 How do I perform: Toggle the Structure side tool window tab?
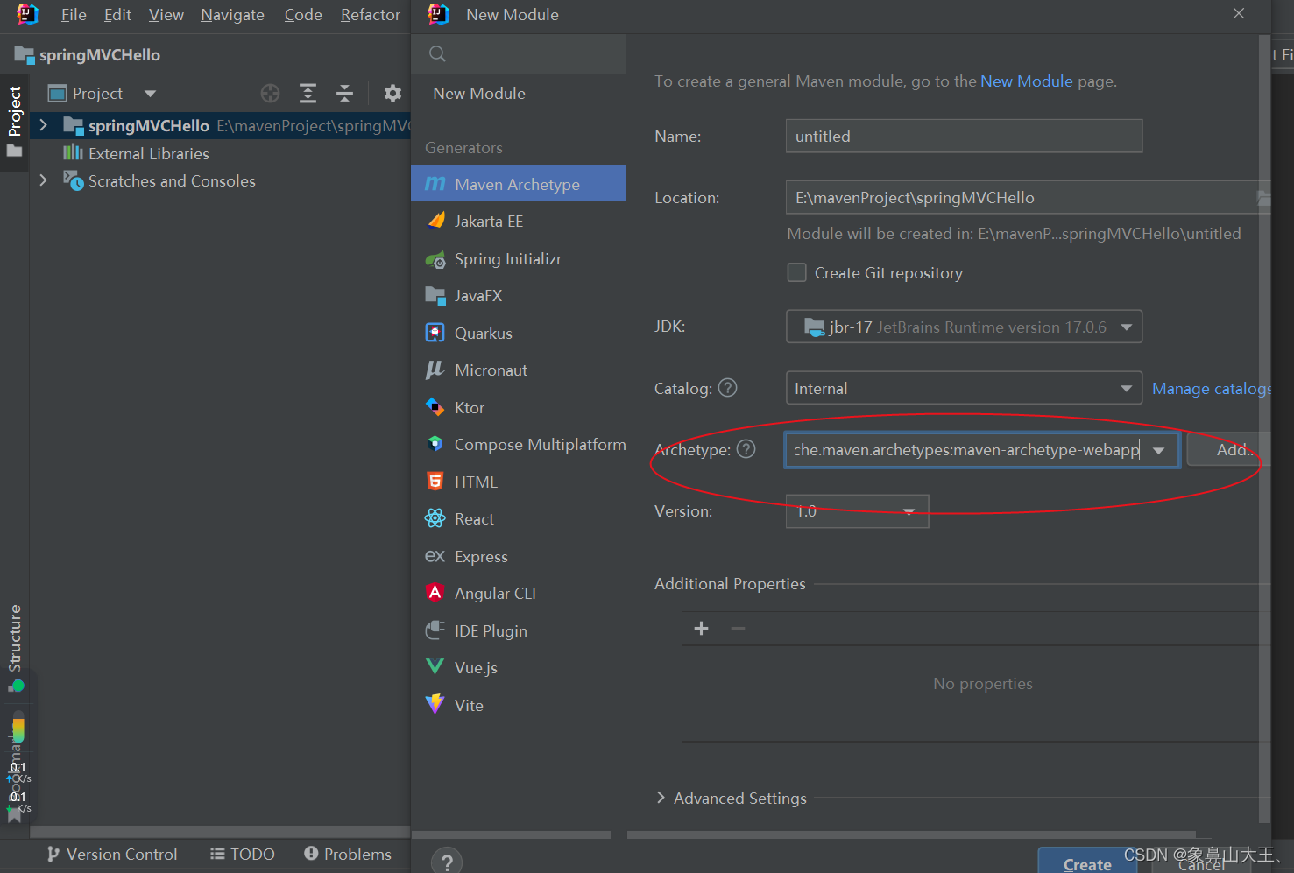(15, 648)
